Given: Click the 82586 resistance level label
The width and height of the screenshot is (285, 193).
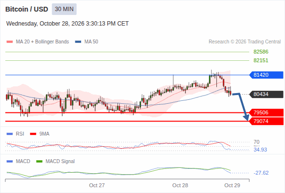Looking at the screenshot, I should (261, 52).
